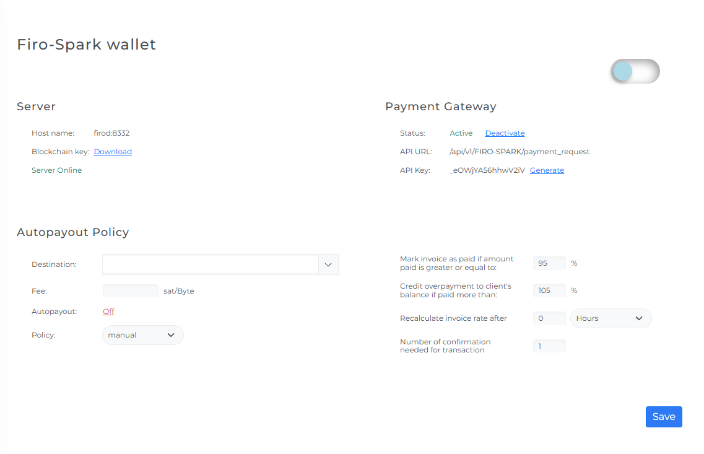
Task: Open the Hours unit dropdown
Action: click(610, 318)
